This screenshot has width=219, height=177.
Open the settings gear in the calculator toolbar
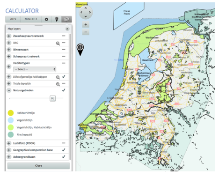pos(46,19)
